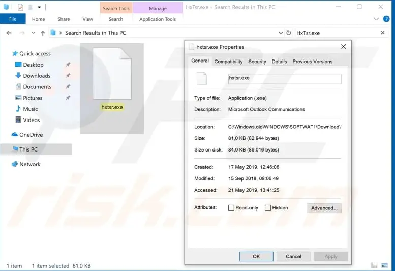Image resolution: width=395 pixels, height=271 pixels.
Task: Open the View ribbon tab
Action: 87,19
